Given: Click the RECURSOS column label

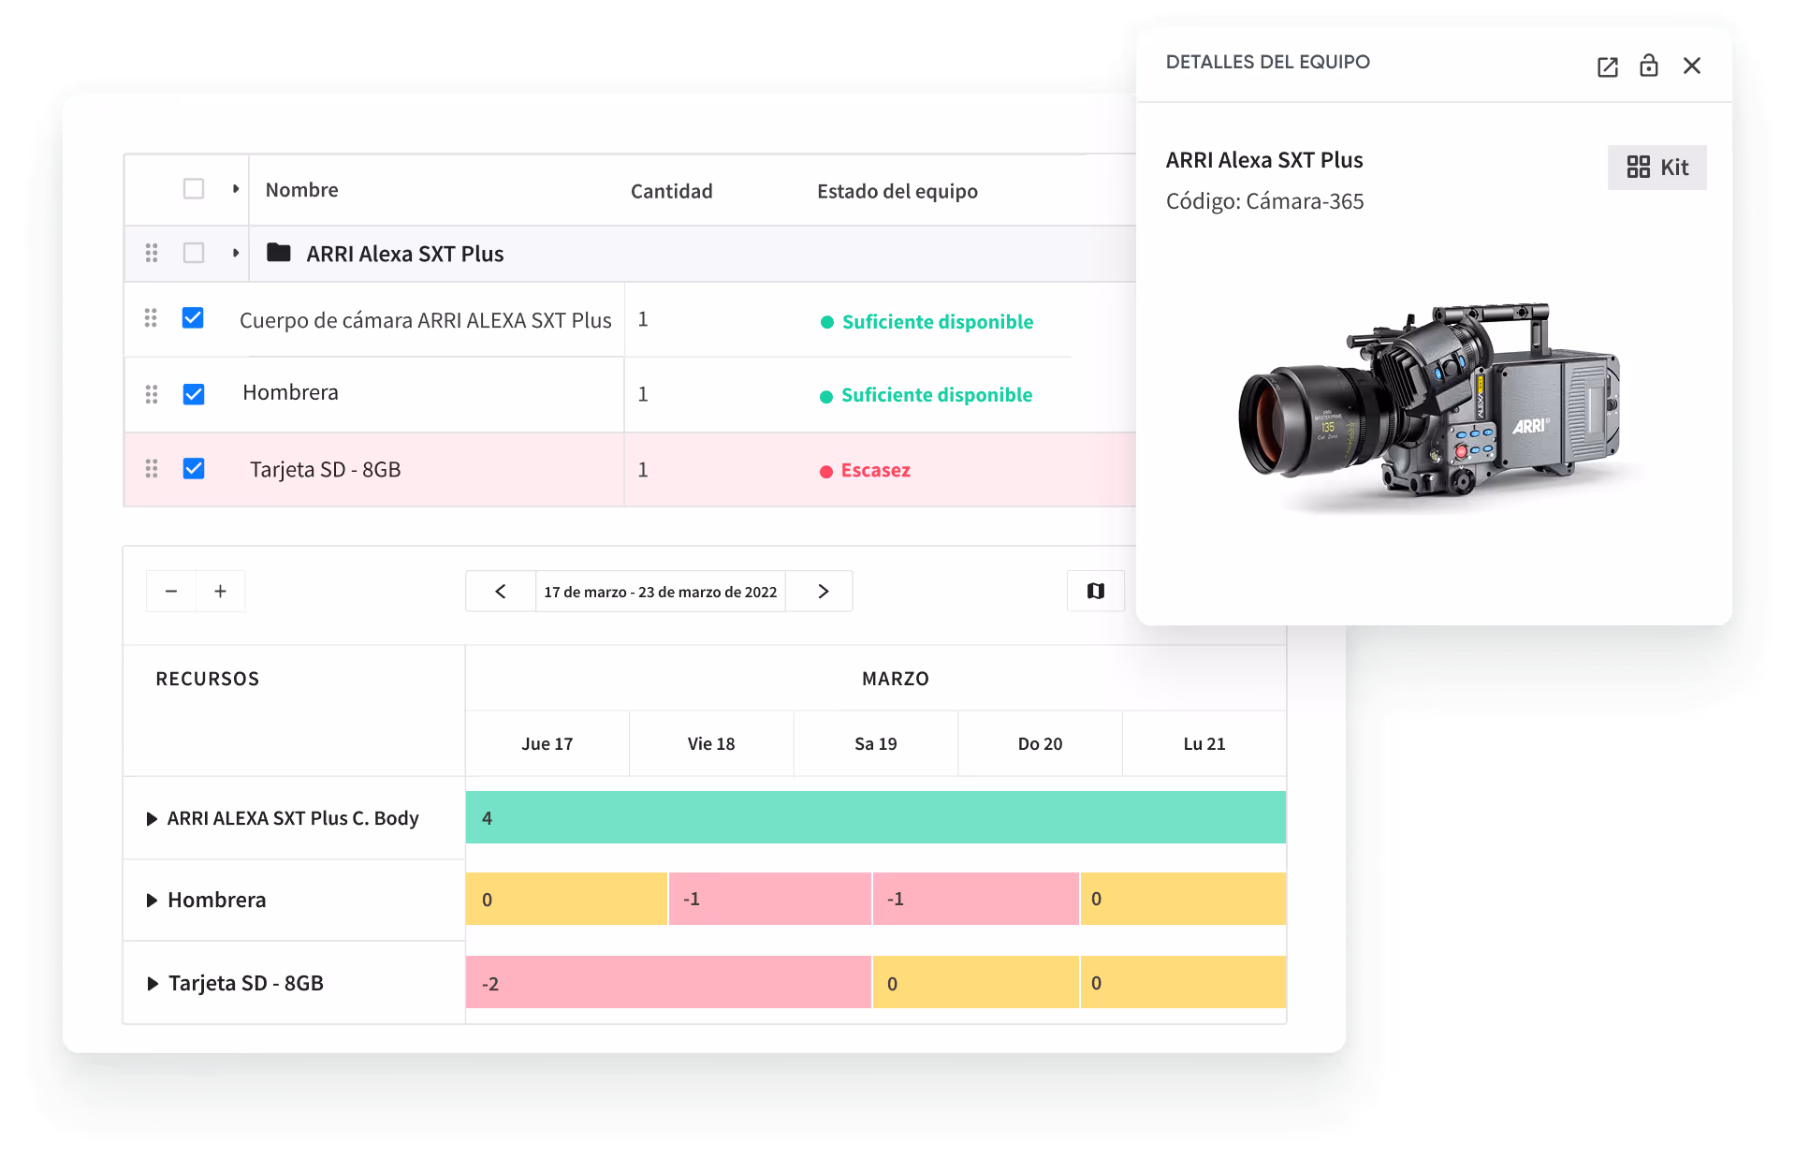Looking at the screenshot, I should [x=207, y=679].
